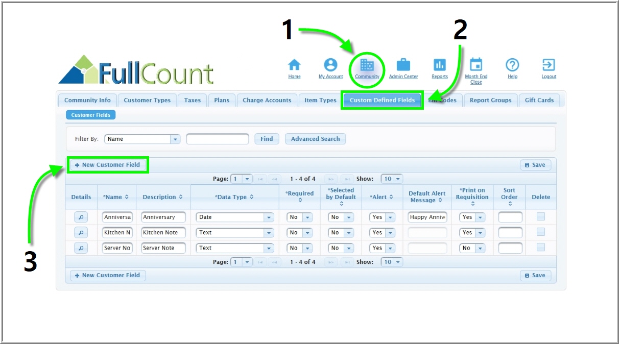Open the My Account profile icon

(331, 65)
